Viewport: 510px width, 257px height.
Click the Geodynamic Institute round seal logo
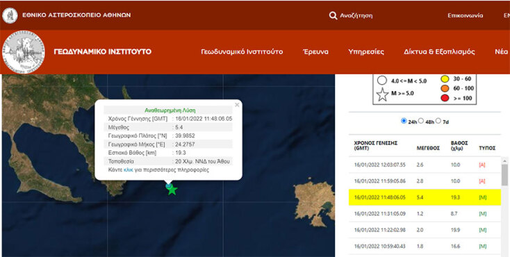point(23,52)
